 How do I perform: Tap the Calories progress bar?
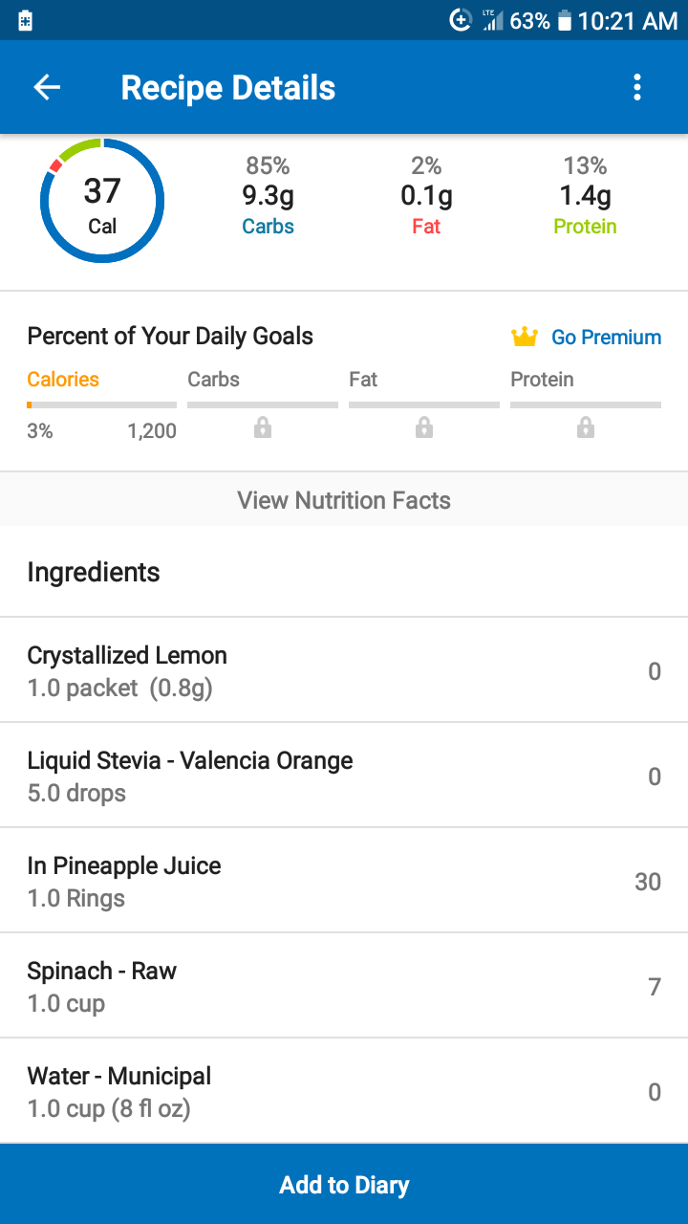[x=102, y=405]
